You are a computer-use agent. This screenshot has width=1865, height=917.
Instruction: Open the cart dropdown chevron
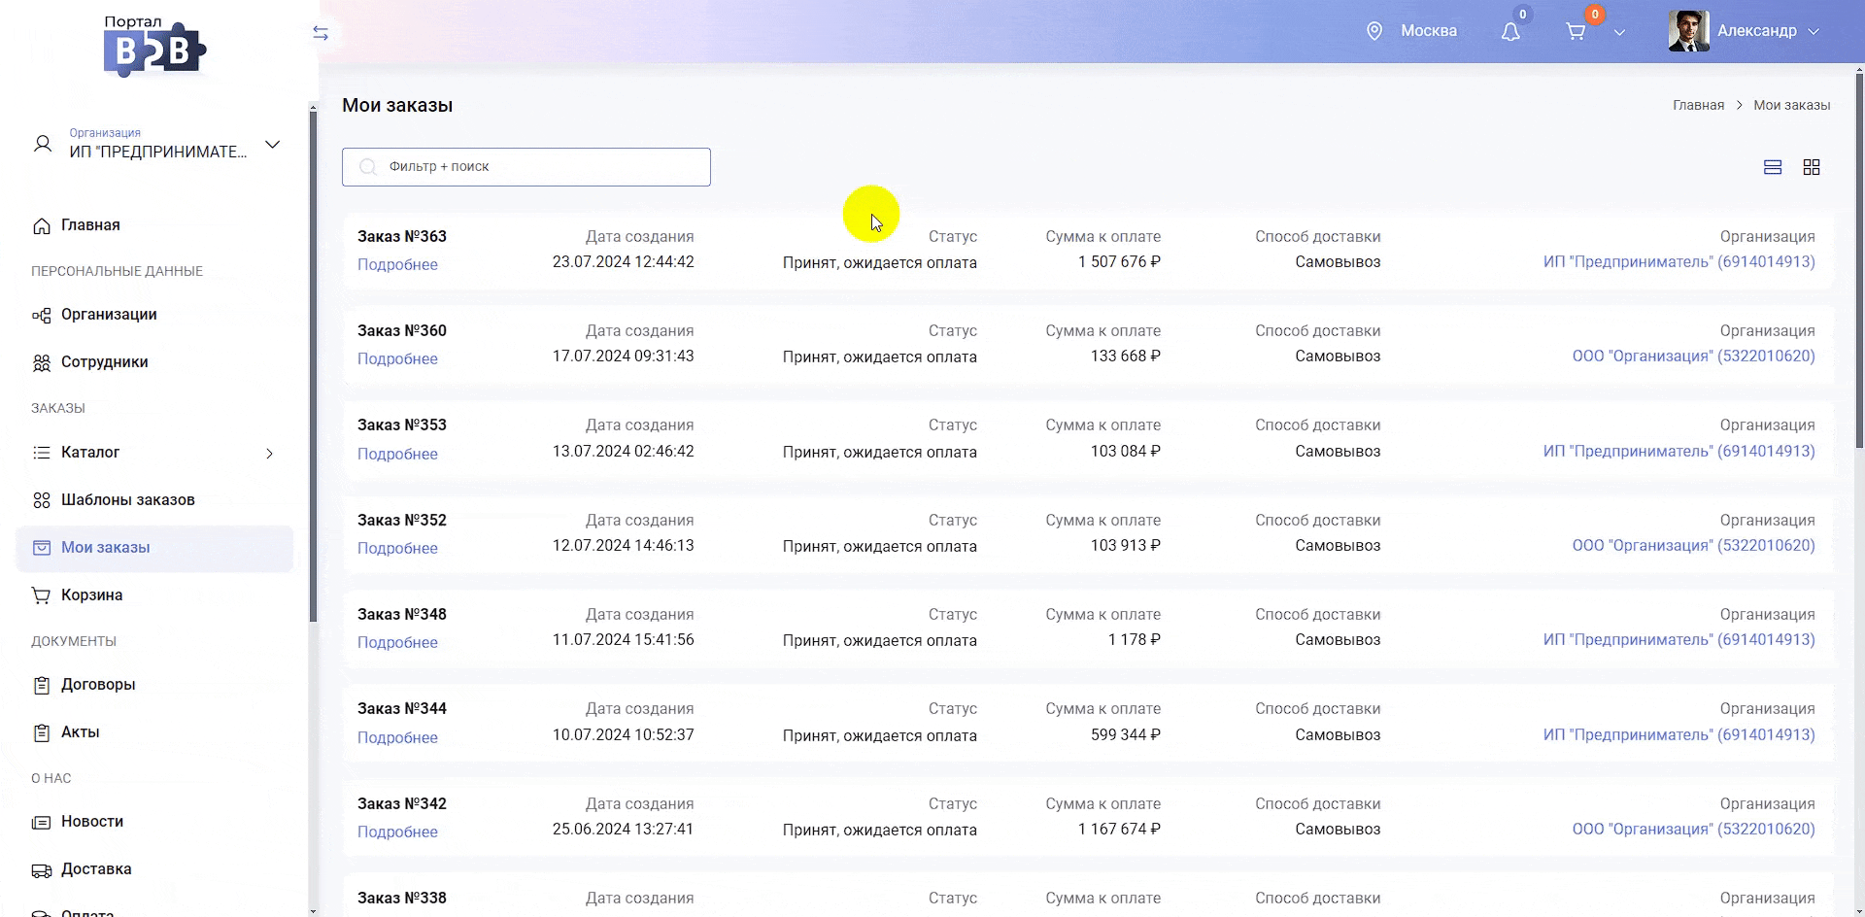tap(1619, 32)
